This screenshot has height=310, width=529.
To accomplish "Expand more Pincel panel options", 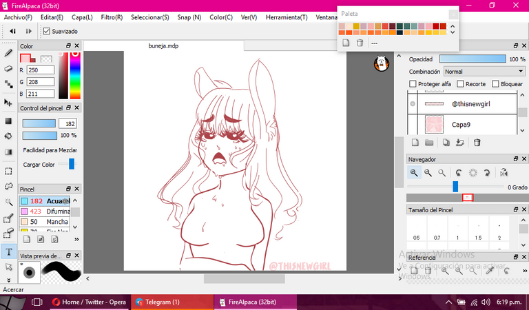I will (76, 239).
